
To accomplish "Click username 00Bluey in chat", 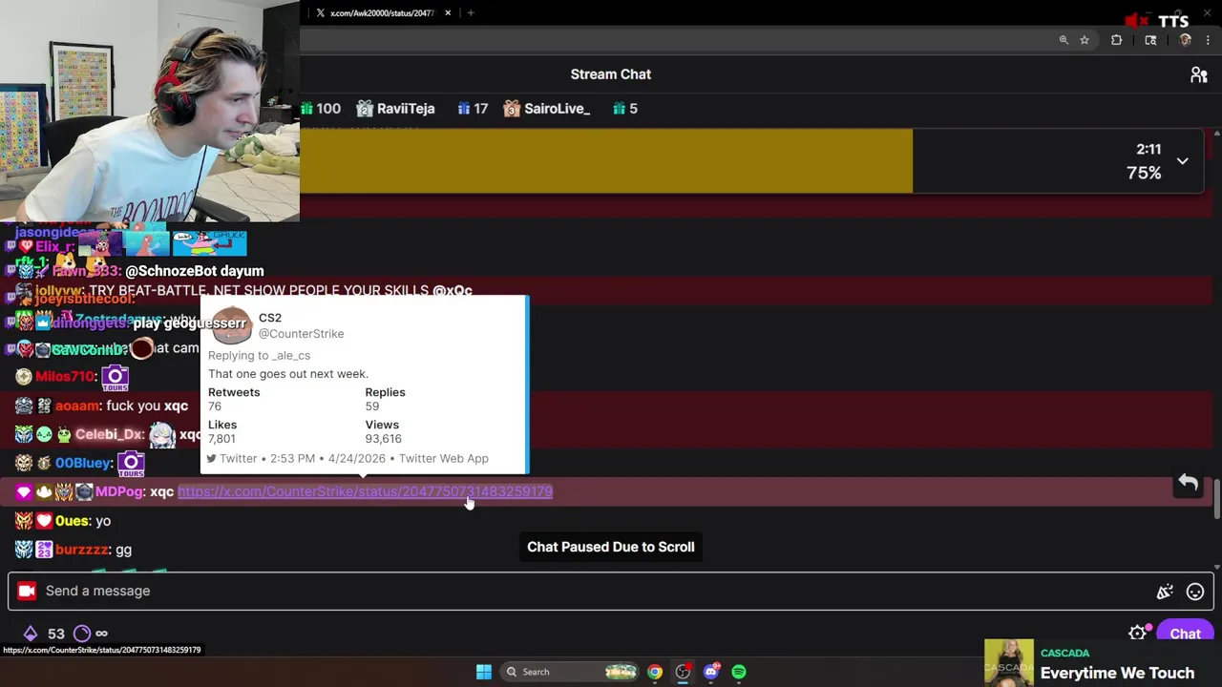I will click(83, 463).
